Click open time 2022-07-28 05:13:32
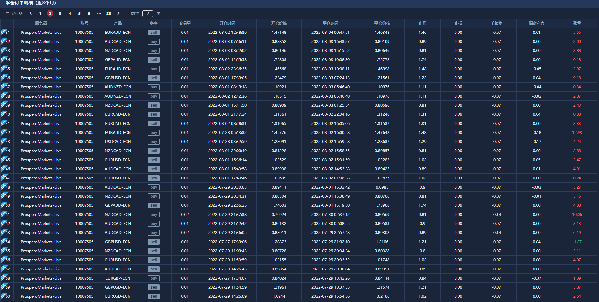Image resolution: width=599 pixels, height=302 pixels. click(227, 133)
